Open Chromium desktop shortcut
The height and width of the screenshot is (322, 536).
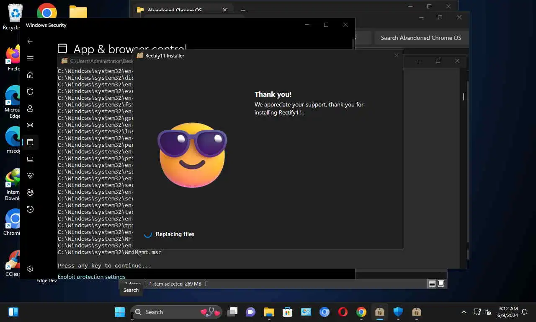click(x=13, y=222)
